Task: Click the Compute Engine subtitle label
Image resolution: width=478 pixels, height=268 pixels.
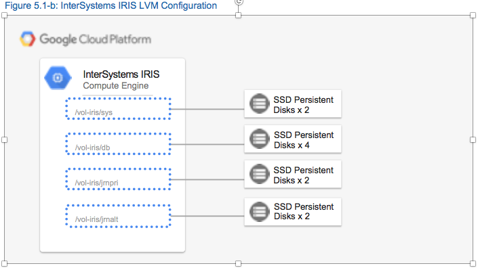Action: click(116, 86)
